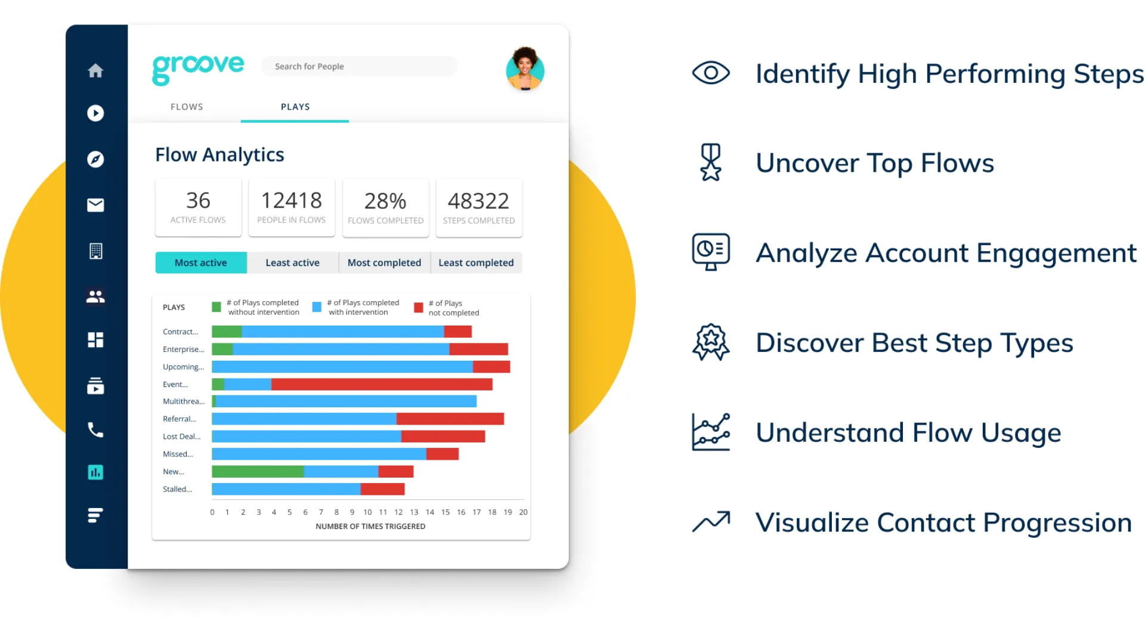
Task: Select the highlighted analytics bar chart icon
Action: point(95,473)
